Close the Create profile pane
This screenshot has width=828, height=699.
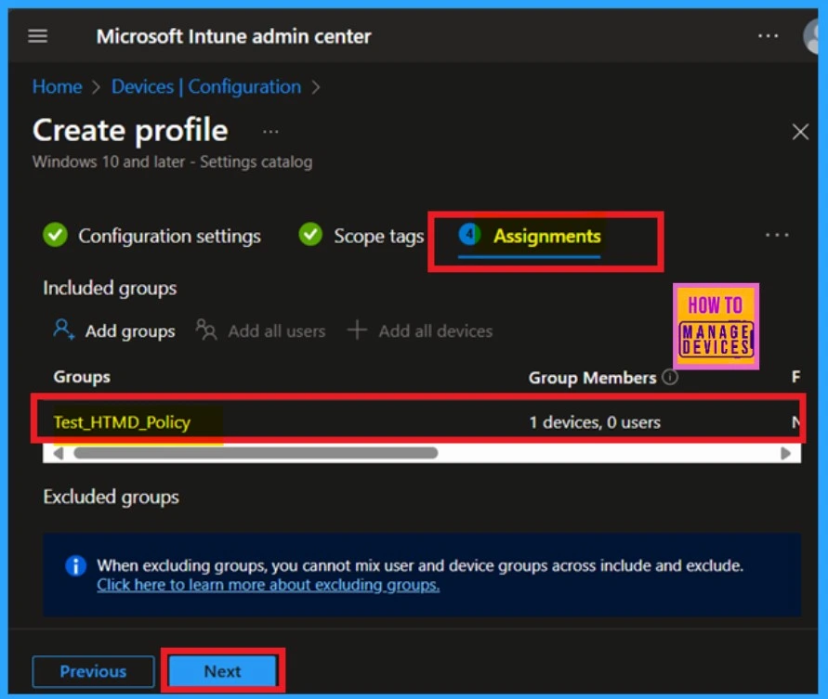coord(800,132)
